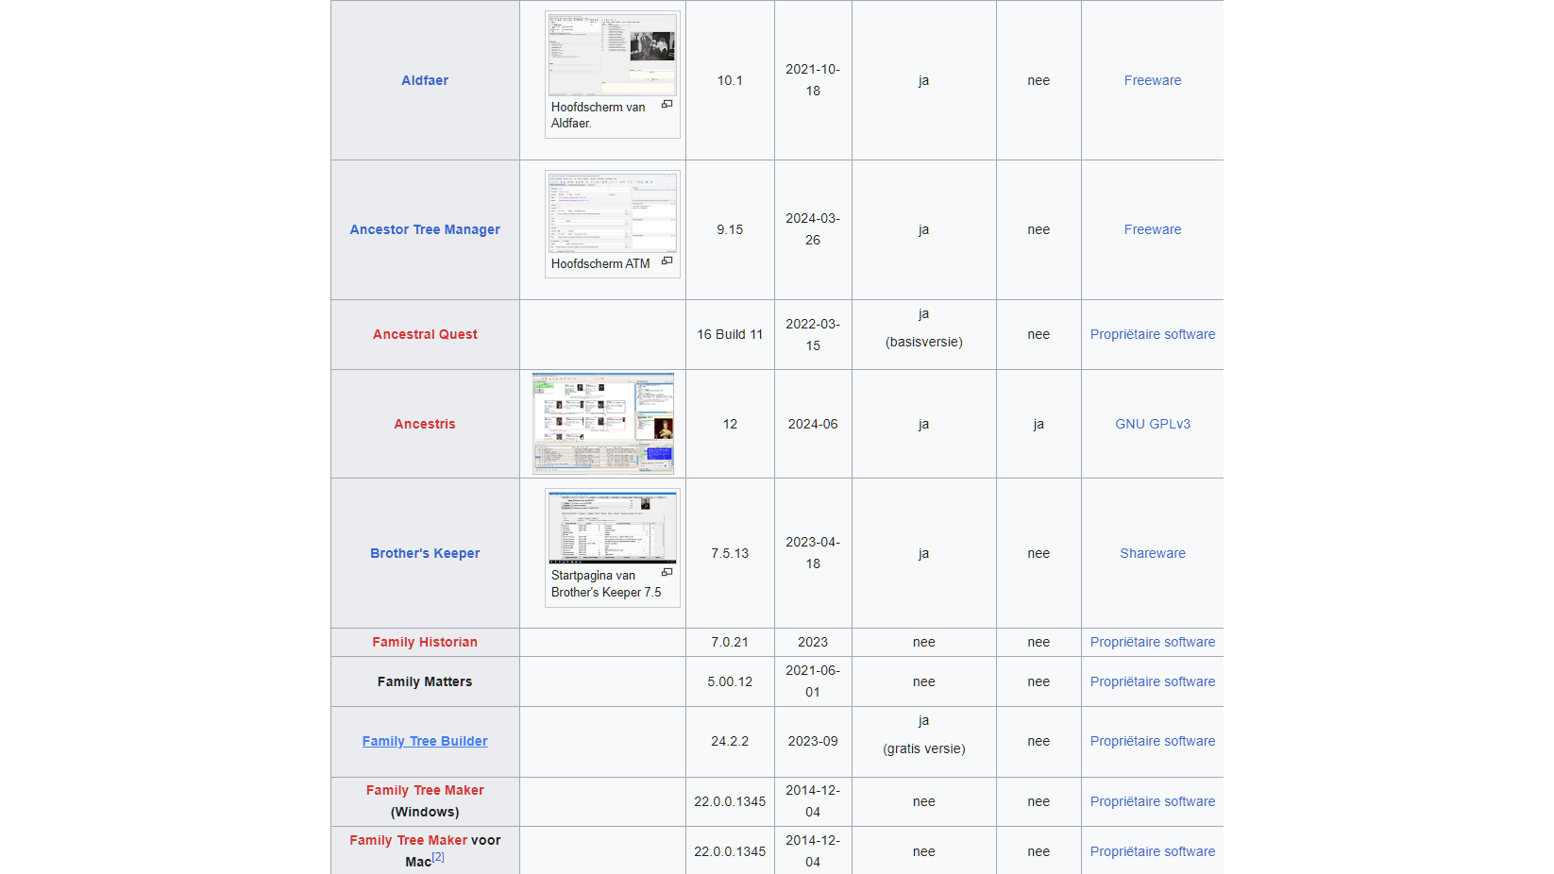Image resolution: width=1554 pixels, height=874 pixels.
Task: Click the red Ancestral Quest link
Action: pyautogui.click(x=425, y=334)
